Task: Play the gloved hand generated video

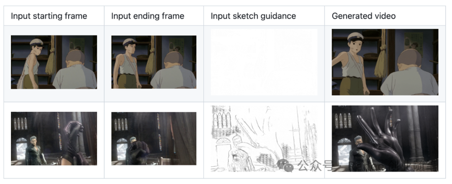Action: pos(385,138)
